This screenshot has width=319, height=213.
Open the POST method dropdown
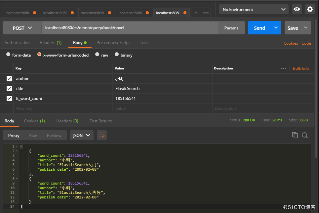pos(22,28)
